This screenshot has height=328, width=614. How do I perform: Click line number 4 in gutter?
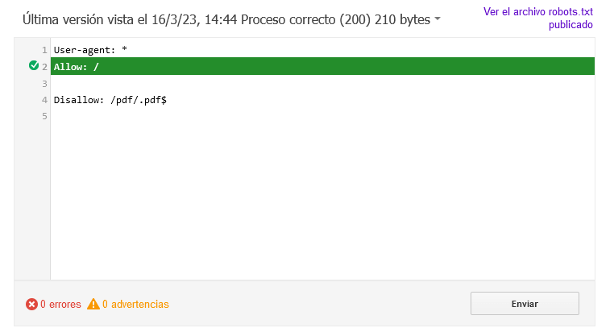coord(44,100)
